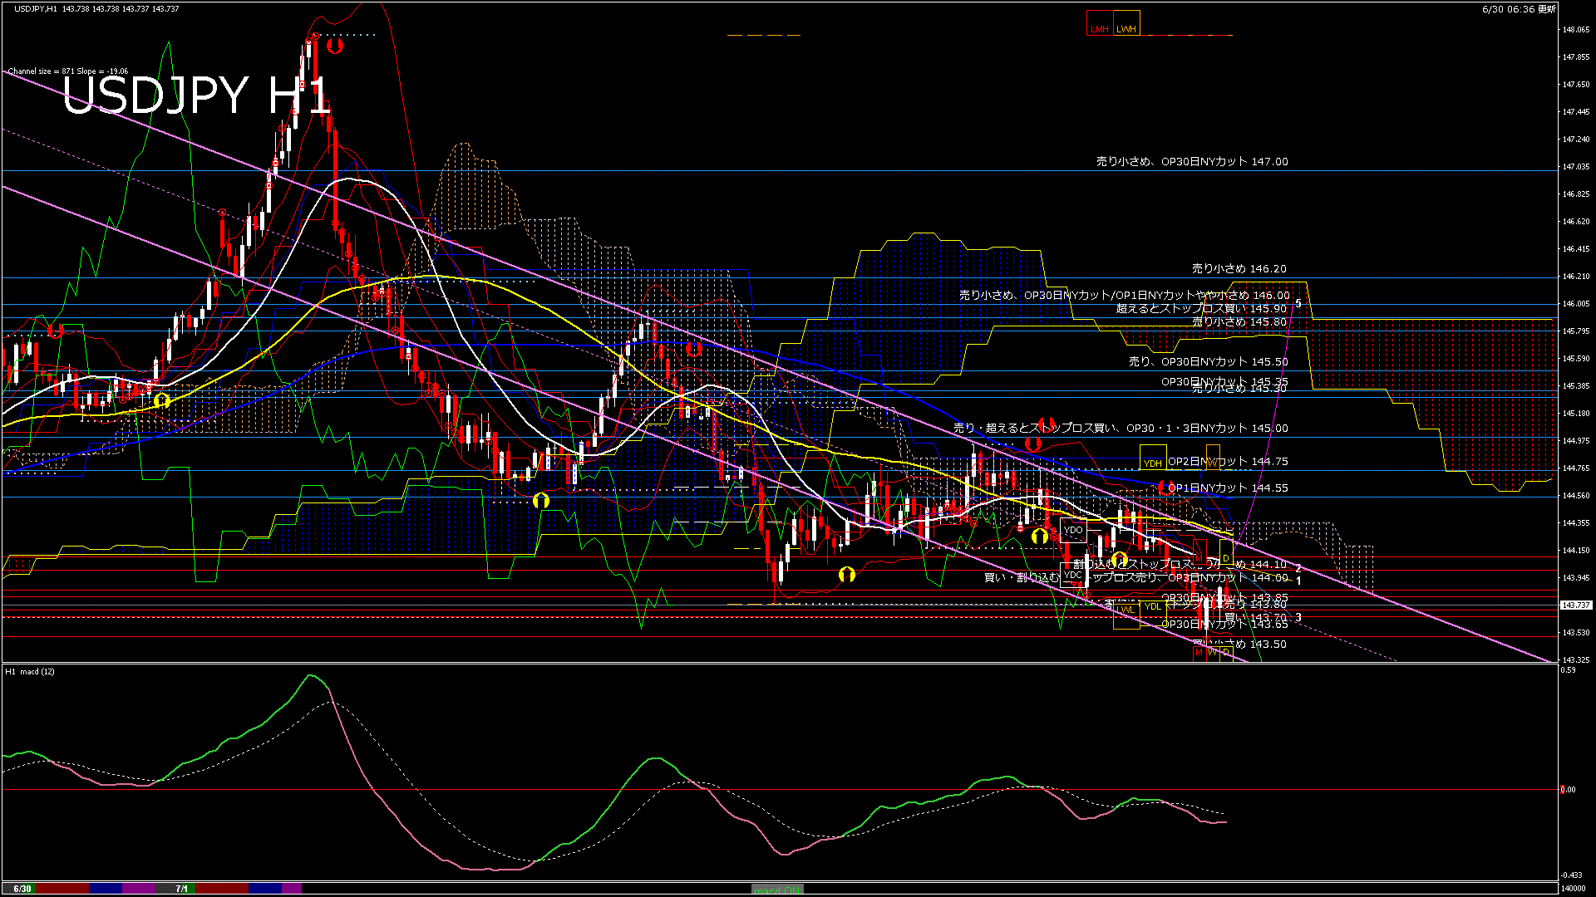
Task: Toggle the macd ON button
Action: tap(777, 889)
